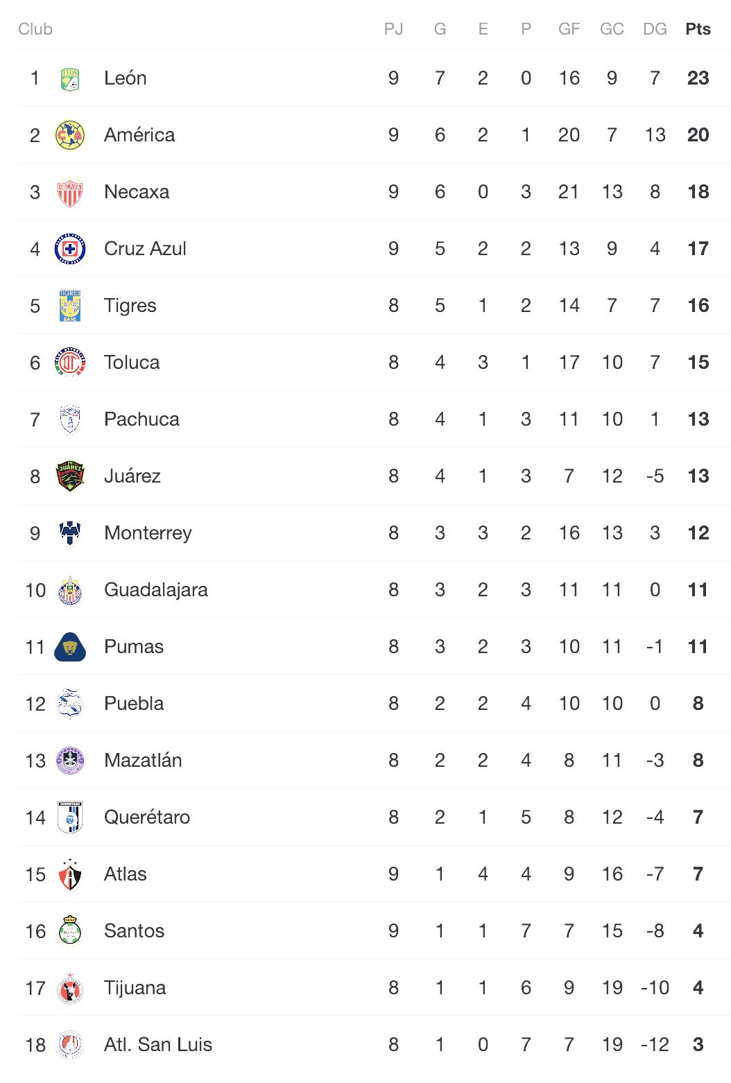This screenshot has height=1083, width=731.
Task: Click the Monterrey club crest icon
Action: (70, 533)
